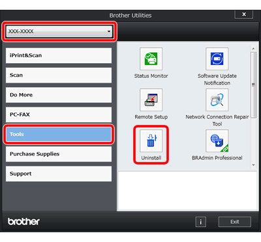Click the 'Status Monitor' label text
Screen dimensions: 261x242
(151, 76)
